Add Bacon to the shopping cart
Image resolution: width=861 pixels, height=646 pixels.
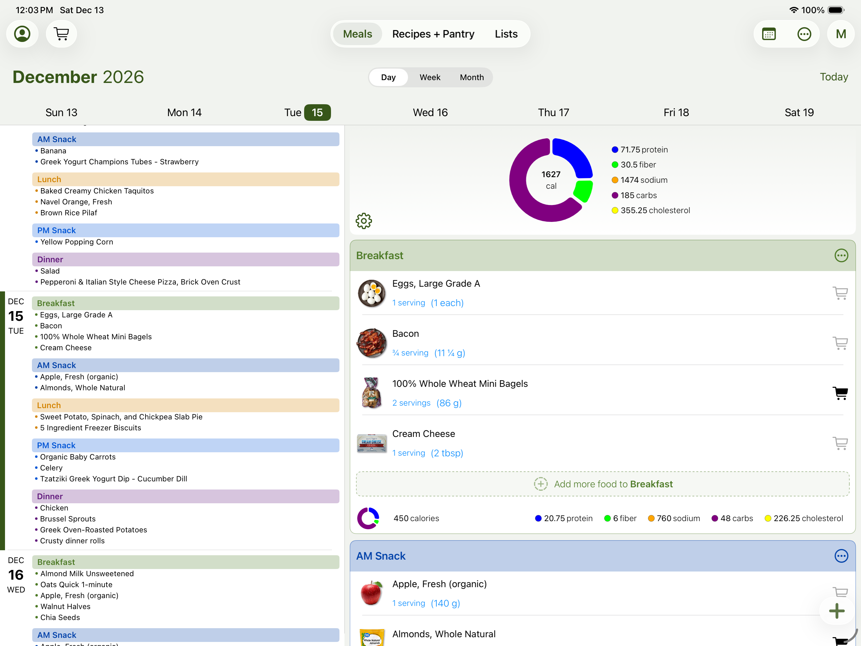840,343
